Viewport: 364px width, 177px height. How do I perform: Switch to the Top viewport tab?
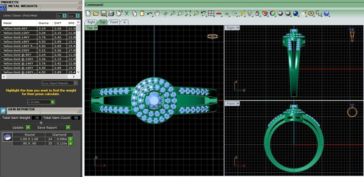[102, 22]
